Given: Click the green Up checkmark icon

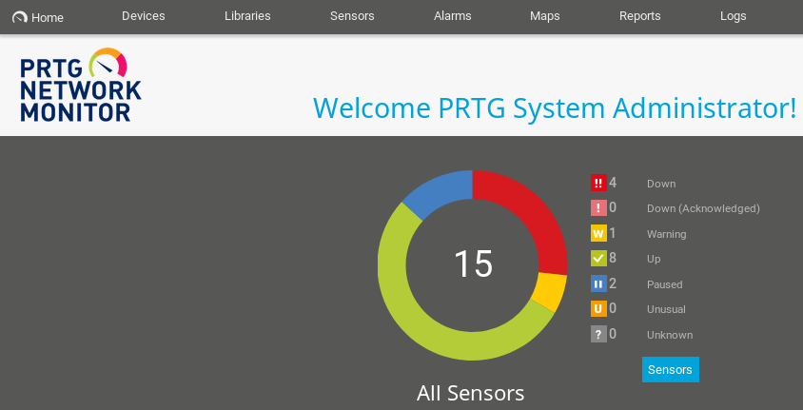Looking at the screenshot, I should 598,259.
